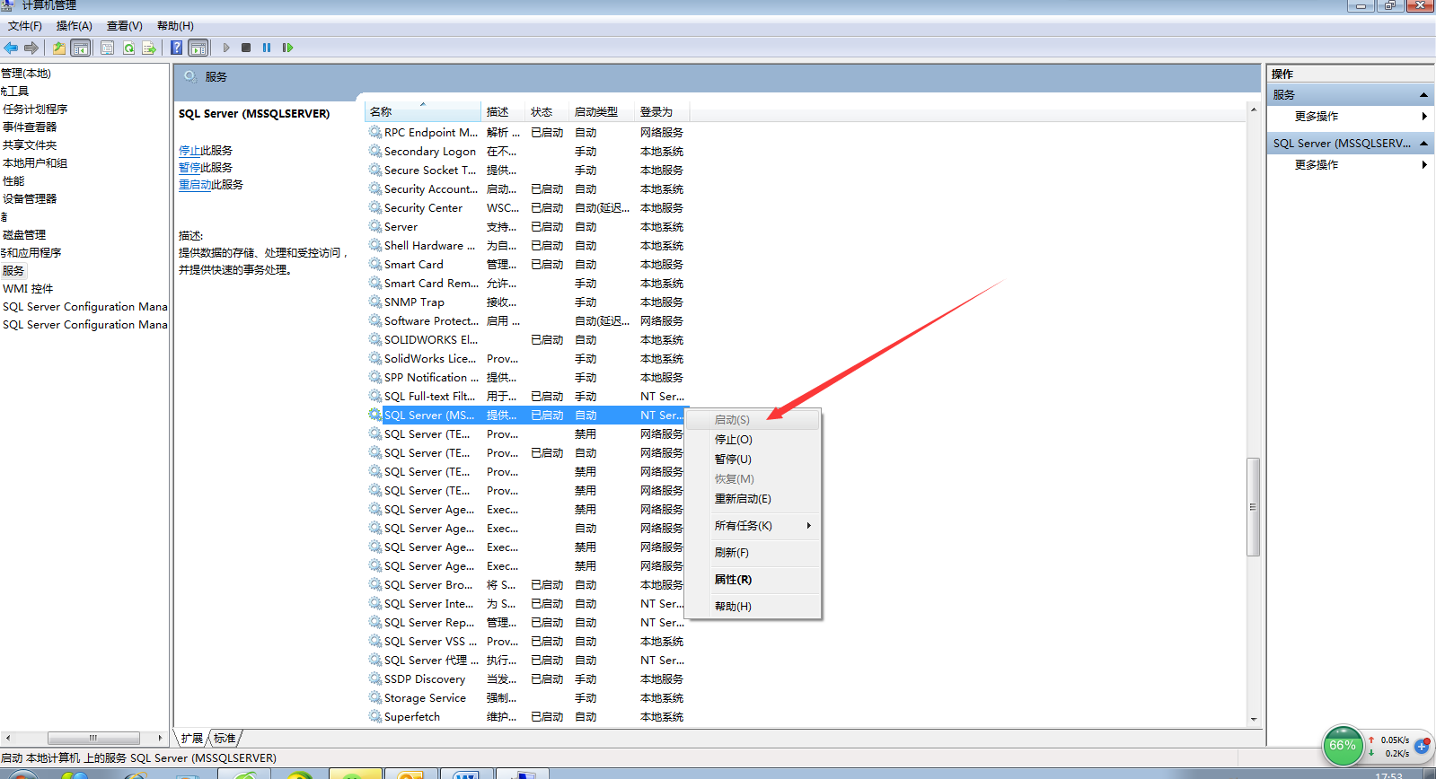Screen dimensions: 1436x779
Task: Toggle the action pane toolbar icon
Action: click(198, 48)
